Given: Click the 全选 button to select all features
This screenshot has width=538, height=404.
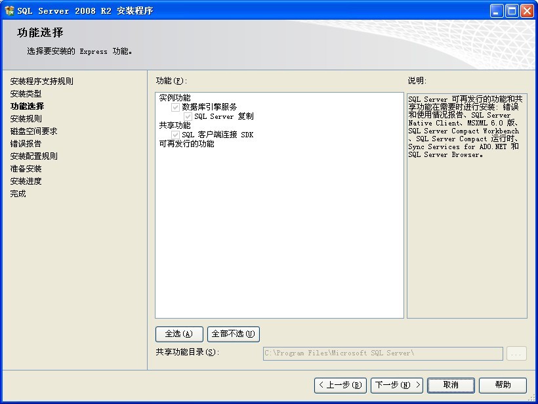Looking at the screenshot, I should 178,334.
